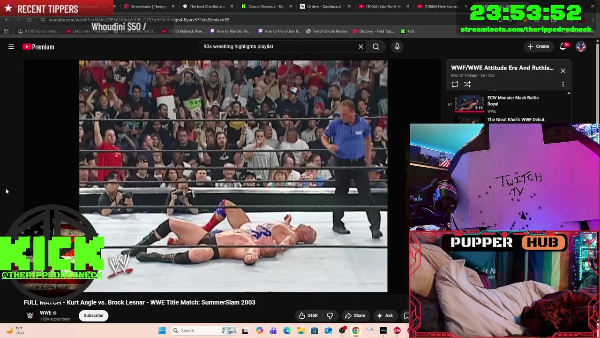The height and width of the screenshot is (338, 600).
Task: Launch Copilot from taskbar
Action: [x=259, y=330]
